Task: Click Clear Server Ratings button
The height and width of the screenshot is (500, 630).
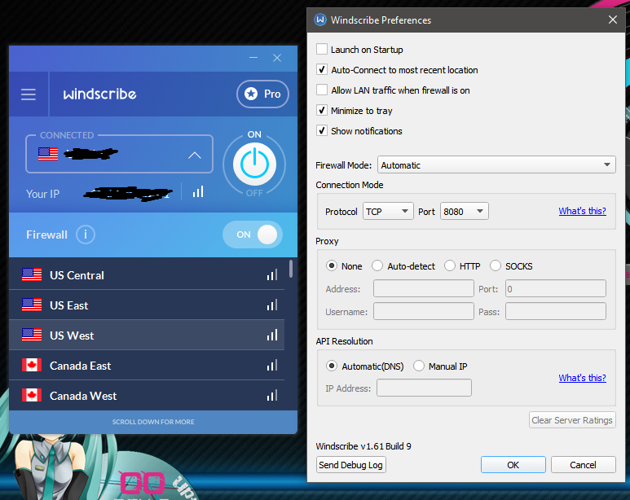Action: coord(572,420)
